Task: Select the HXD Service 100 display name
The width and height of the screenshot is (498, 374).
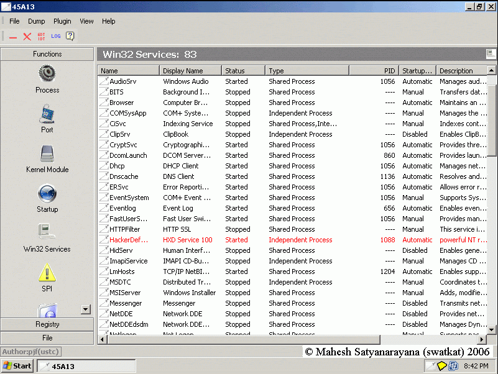Action: pyautogui.click(x=187, y=240)
